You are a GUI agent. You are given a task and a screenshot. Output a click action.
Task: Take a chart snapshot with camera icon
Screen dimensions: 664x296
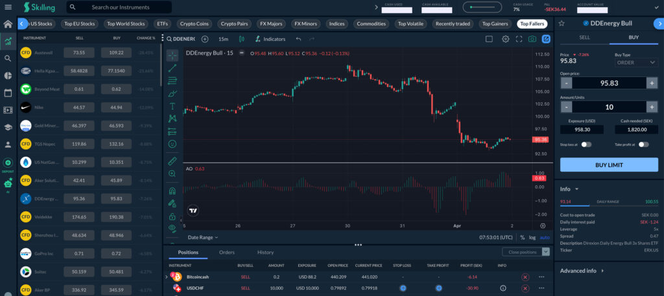pyautogui.click(x=532, y=39)
